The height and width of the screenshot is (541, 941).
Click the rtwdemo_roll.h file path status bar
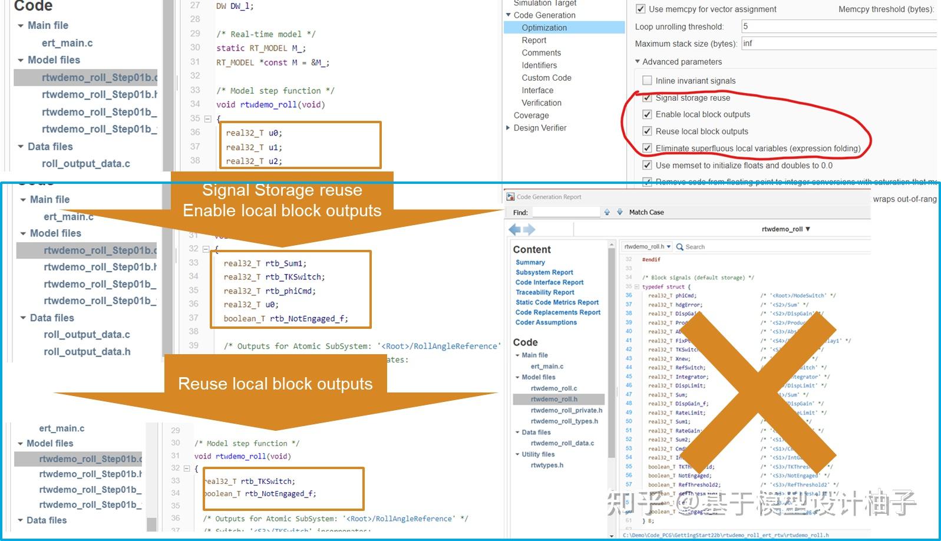click(726, 535)
